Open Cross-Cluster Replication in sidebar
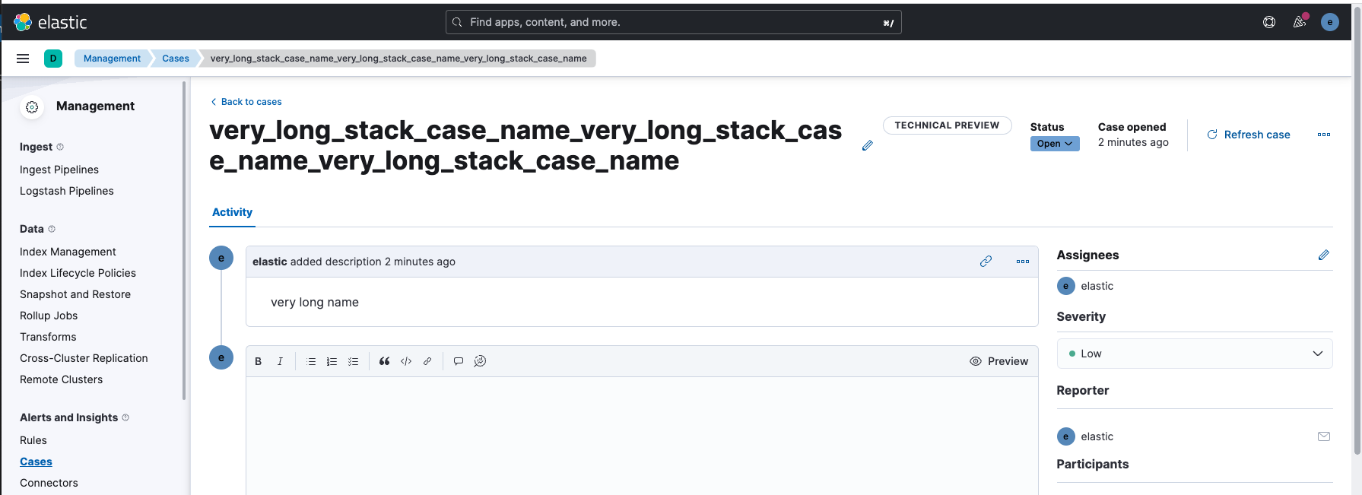The image size is (1362, 495). click(84, 358)
